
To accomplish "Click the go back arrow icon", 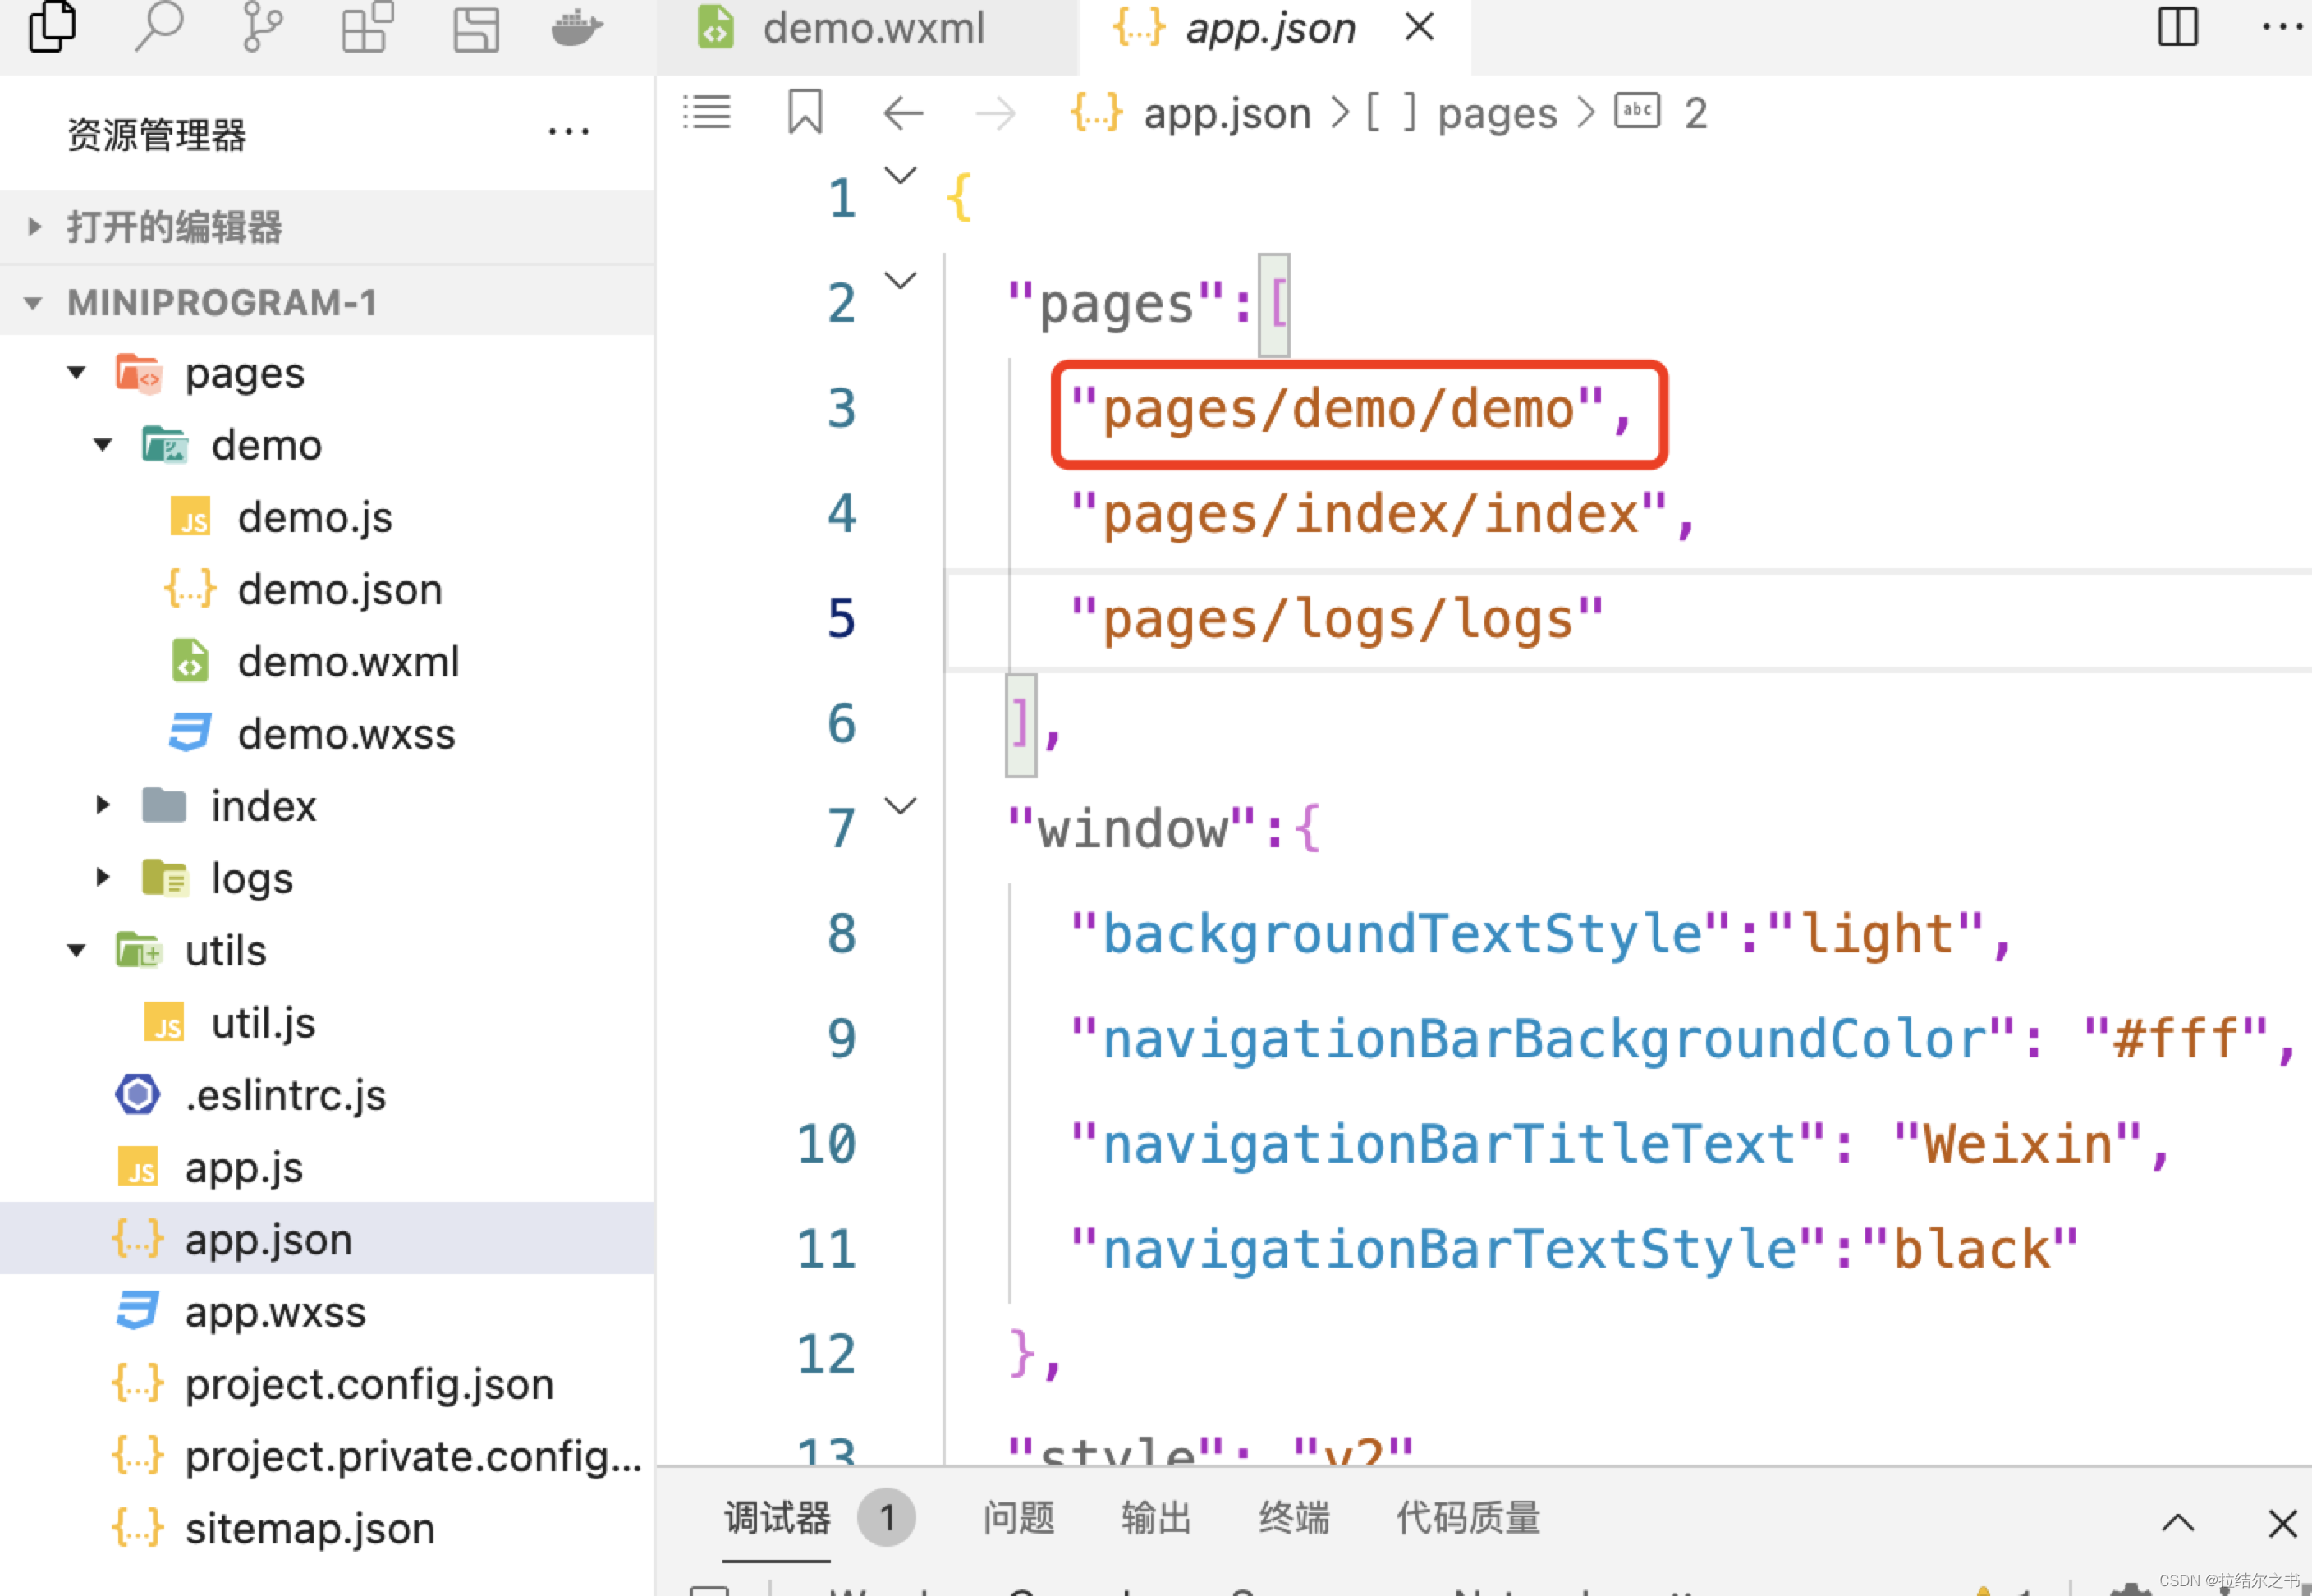I will (x=902, y=113).
